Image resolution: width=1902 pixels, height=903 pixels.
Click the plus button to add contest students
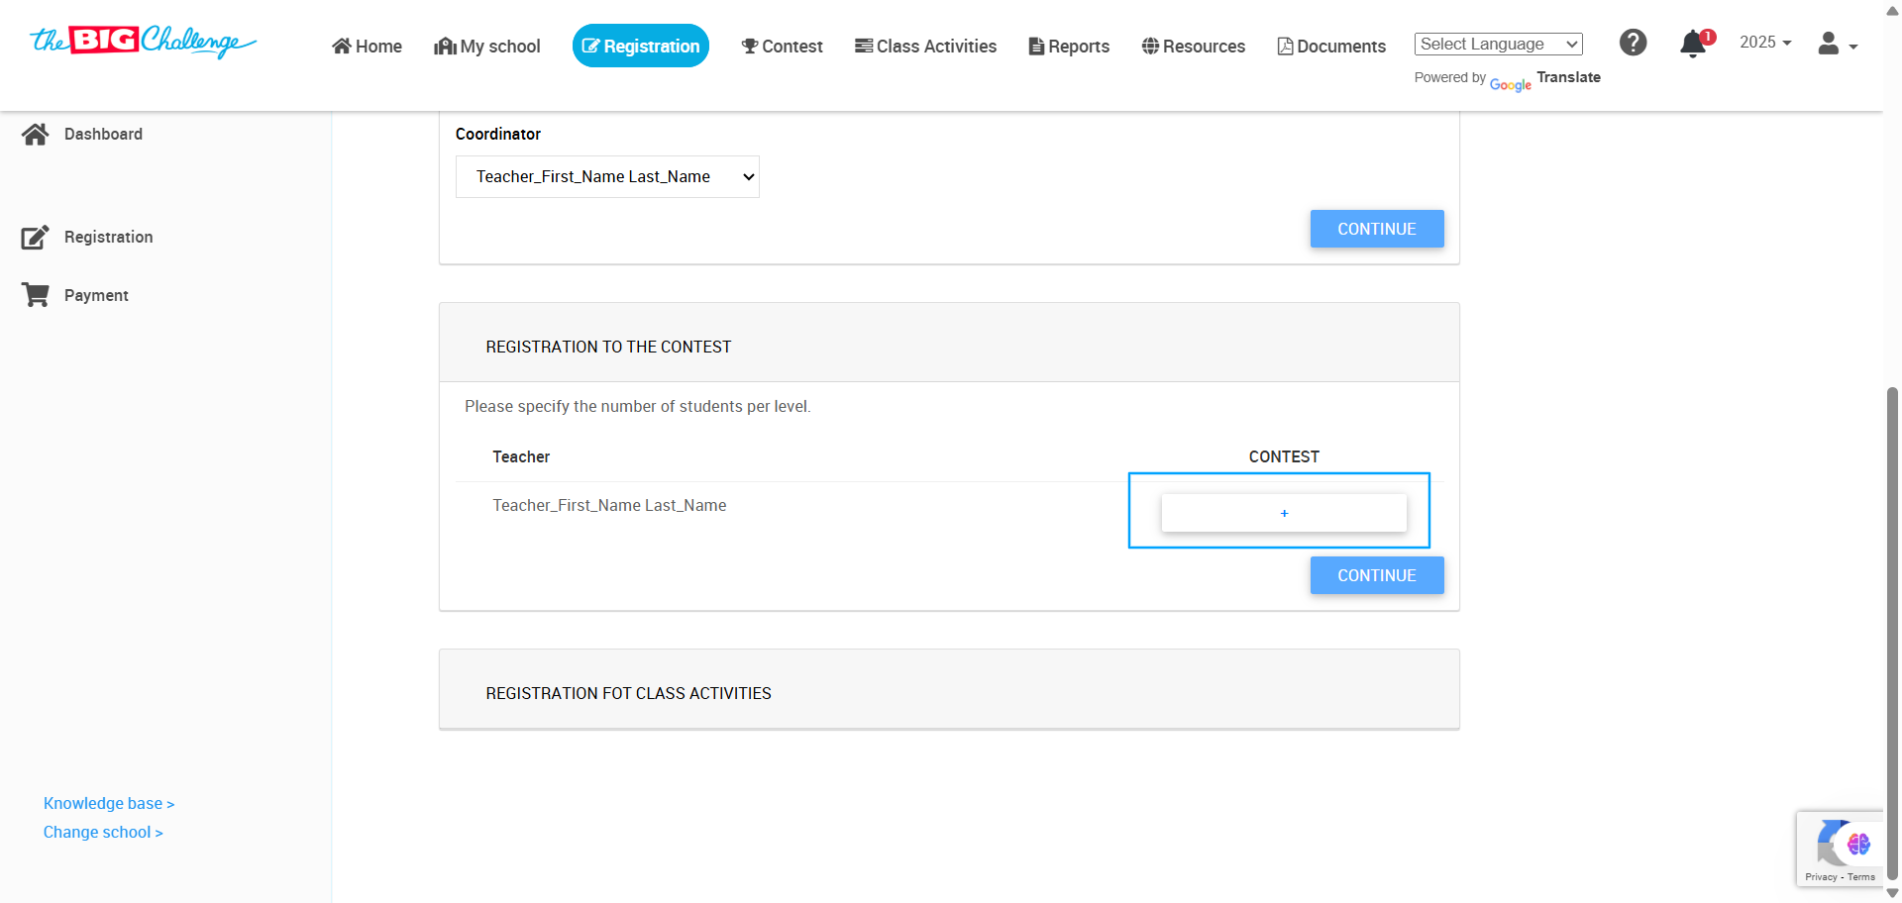coord(1284,513)
